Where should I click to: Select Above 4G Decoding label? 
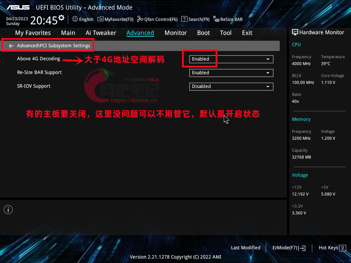coord(38,59)
